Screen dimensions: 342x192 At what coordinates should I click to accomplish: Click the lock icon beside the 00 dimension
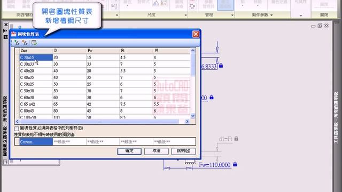(212, 97)
